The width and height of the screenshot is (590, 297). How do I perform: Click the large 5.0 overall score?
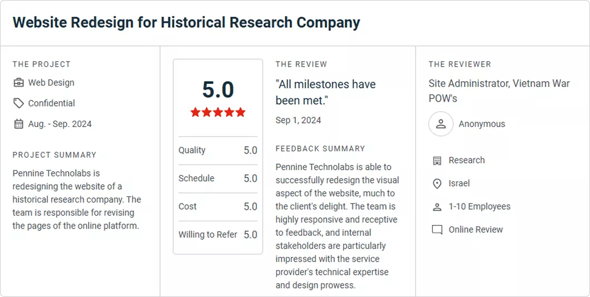pyautogui.click(x=218, y=90)
